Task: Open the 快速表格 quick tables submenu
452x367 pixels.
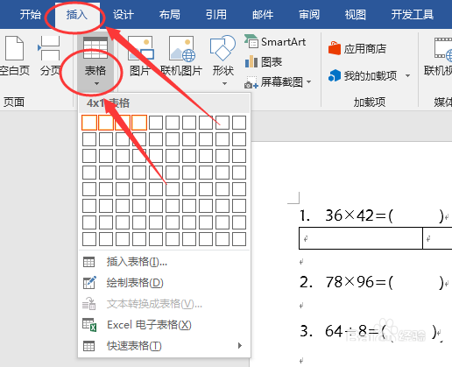Action: pos(164,346)
